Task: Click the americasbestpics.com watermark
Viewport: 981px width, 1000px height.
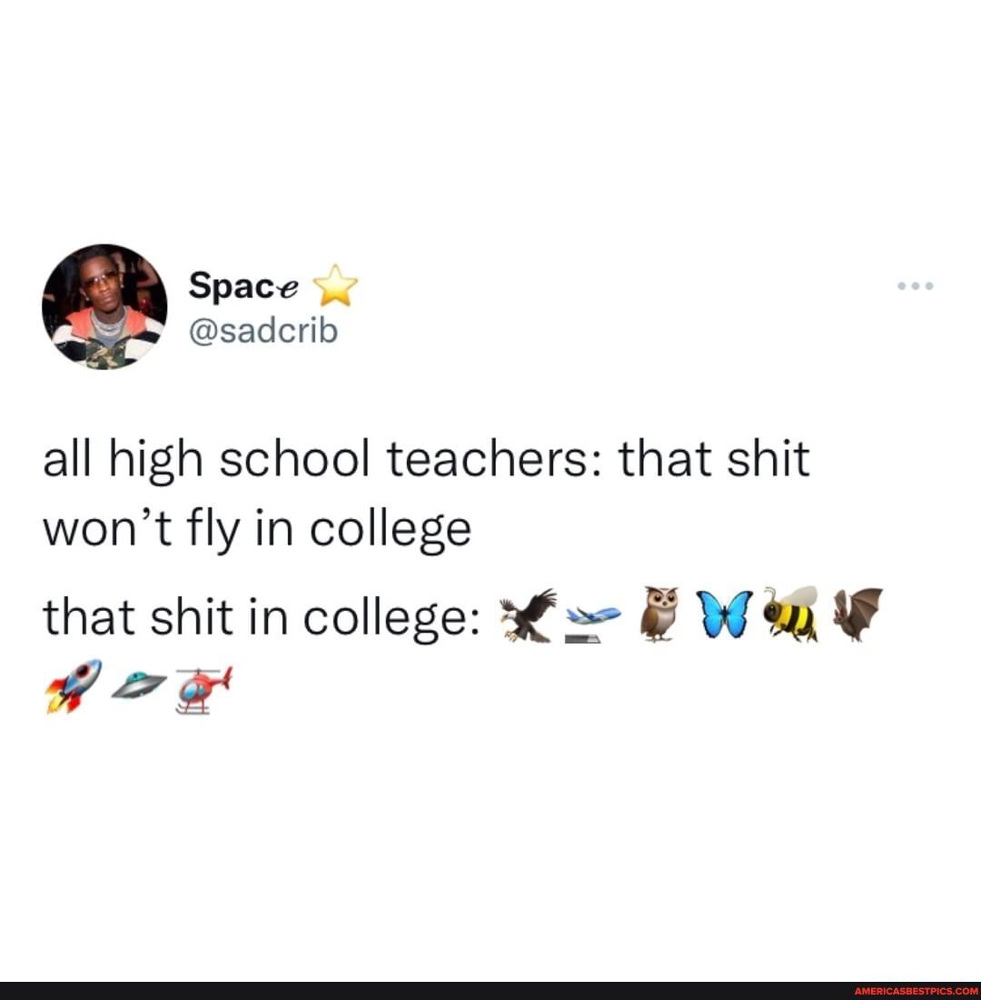Action: pyautogui.click(x=916, y=991)
